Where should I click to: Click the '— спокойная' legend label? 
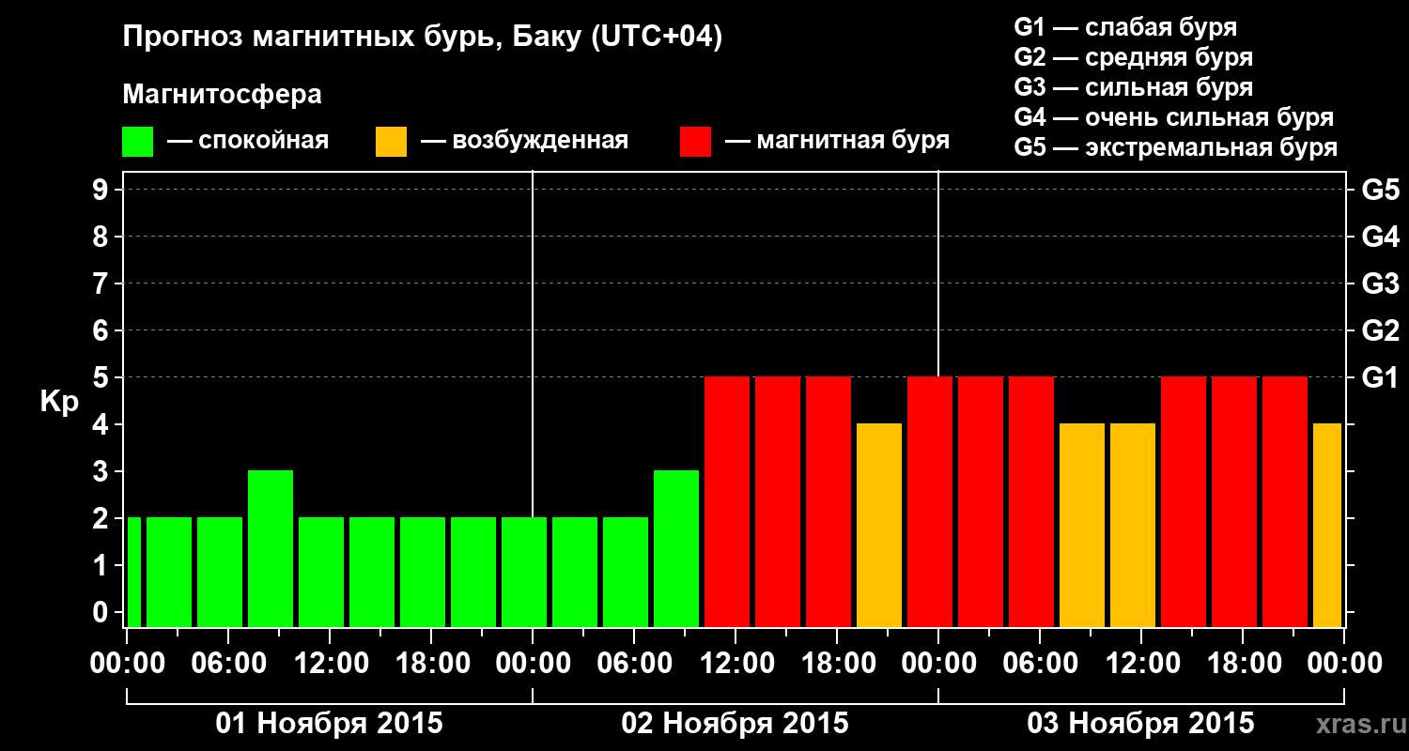pyautogui.click(x=248, y=142)
